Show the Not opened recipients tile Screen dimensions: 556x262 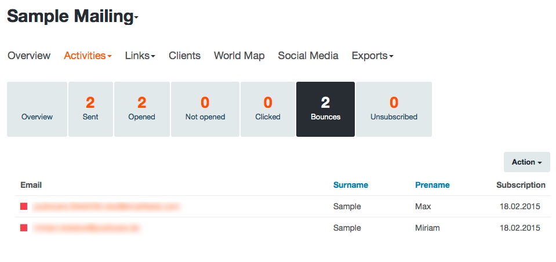(205, 109)
